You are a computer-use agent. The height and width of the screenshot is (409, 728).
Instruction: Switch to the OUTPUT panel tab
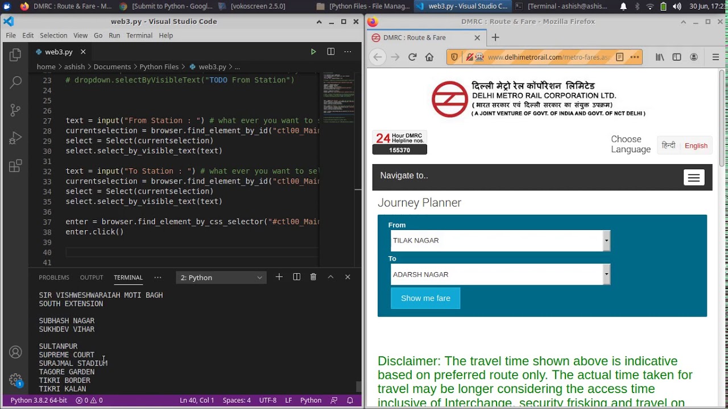point(92,277)
